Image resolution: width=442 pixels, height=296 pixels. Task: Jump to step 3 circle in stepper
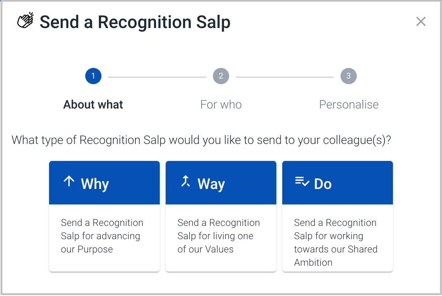(x=349, y=76)
